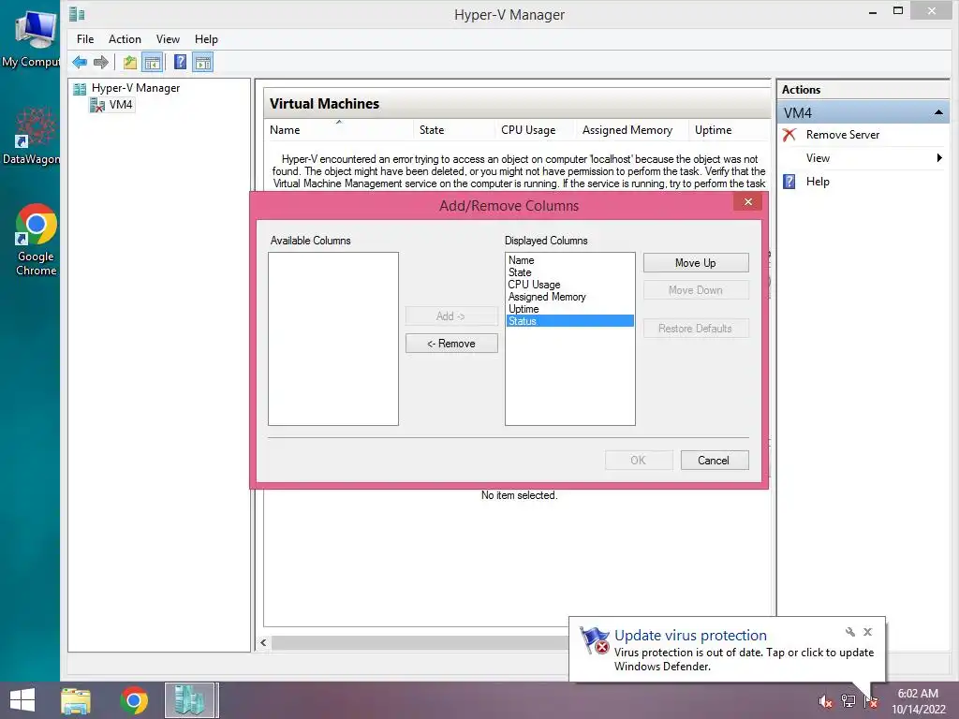Open the Windows Start button
This screenshot has height=719, width=959.
pyautogui.click(x=22, y=700)
